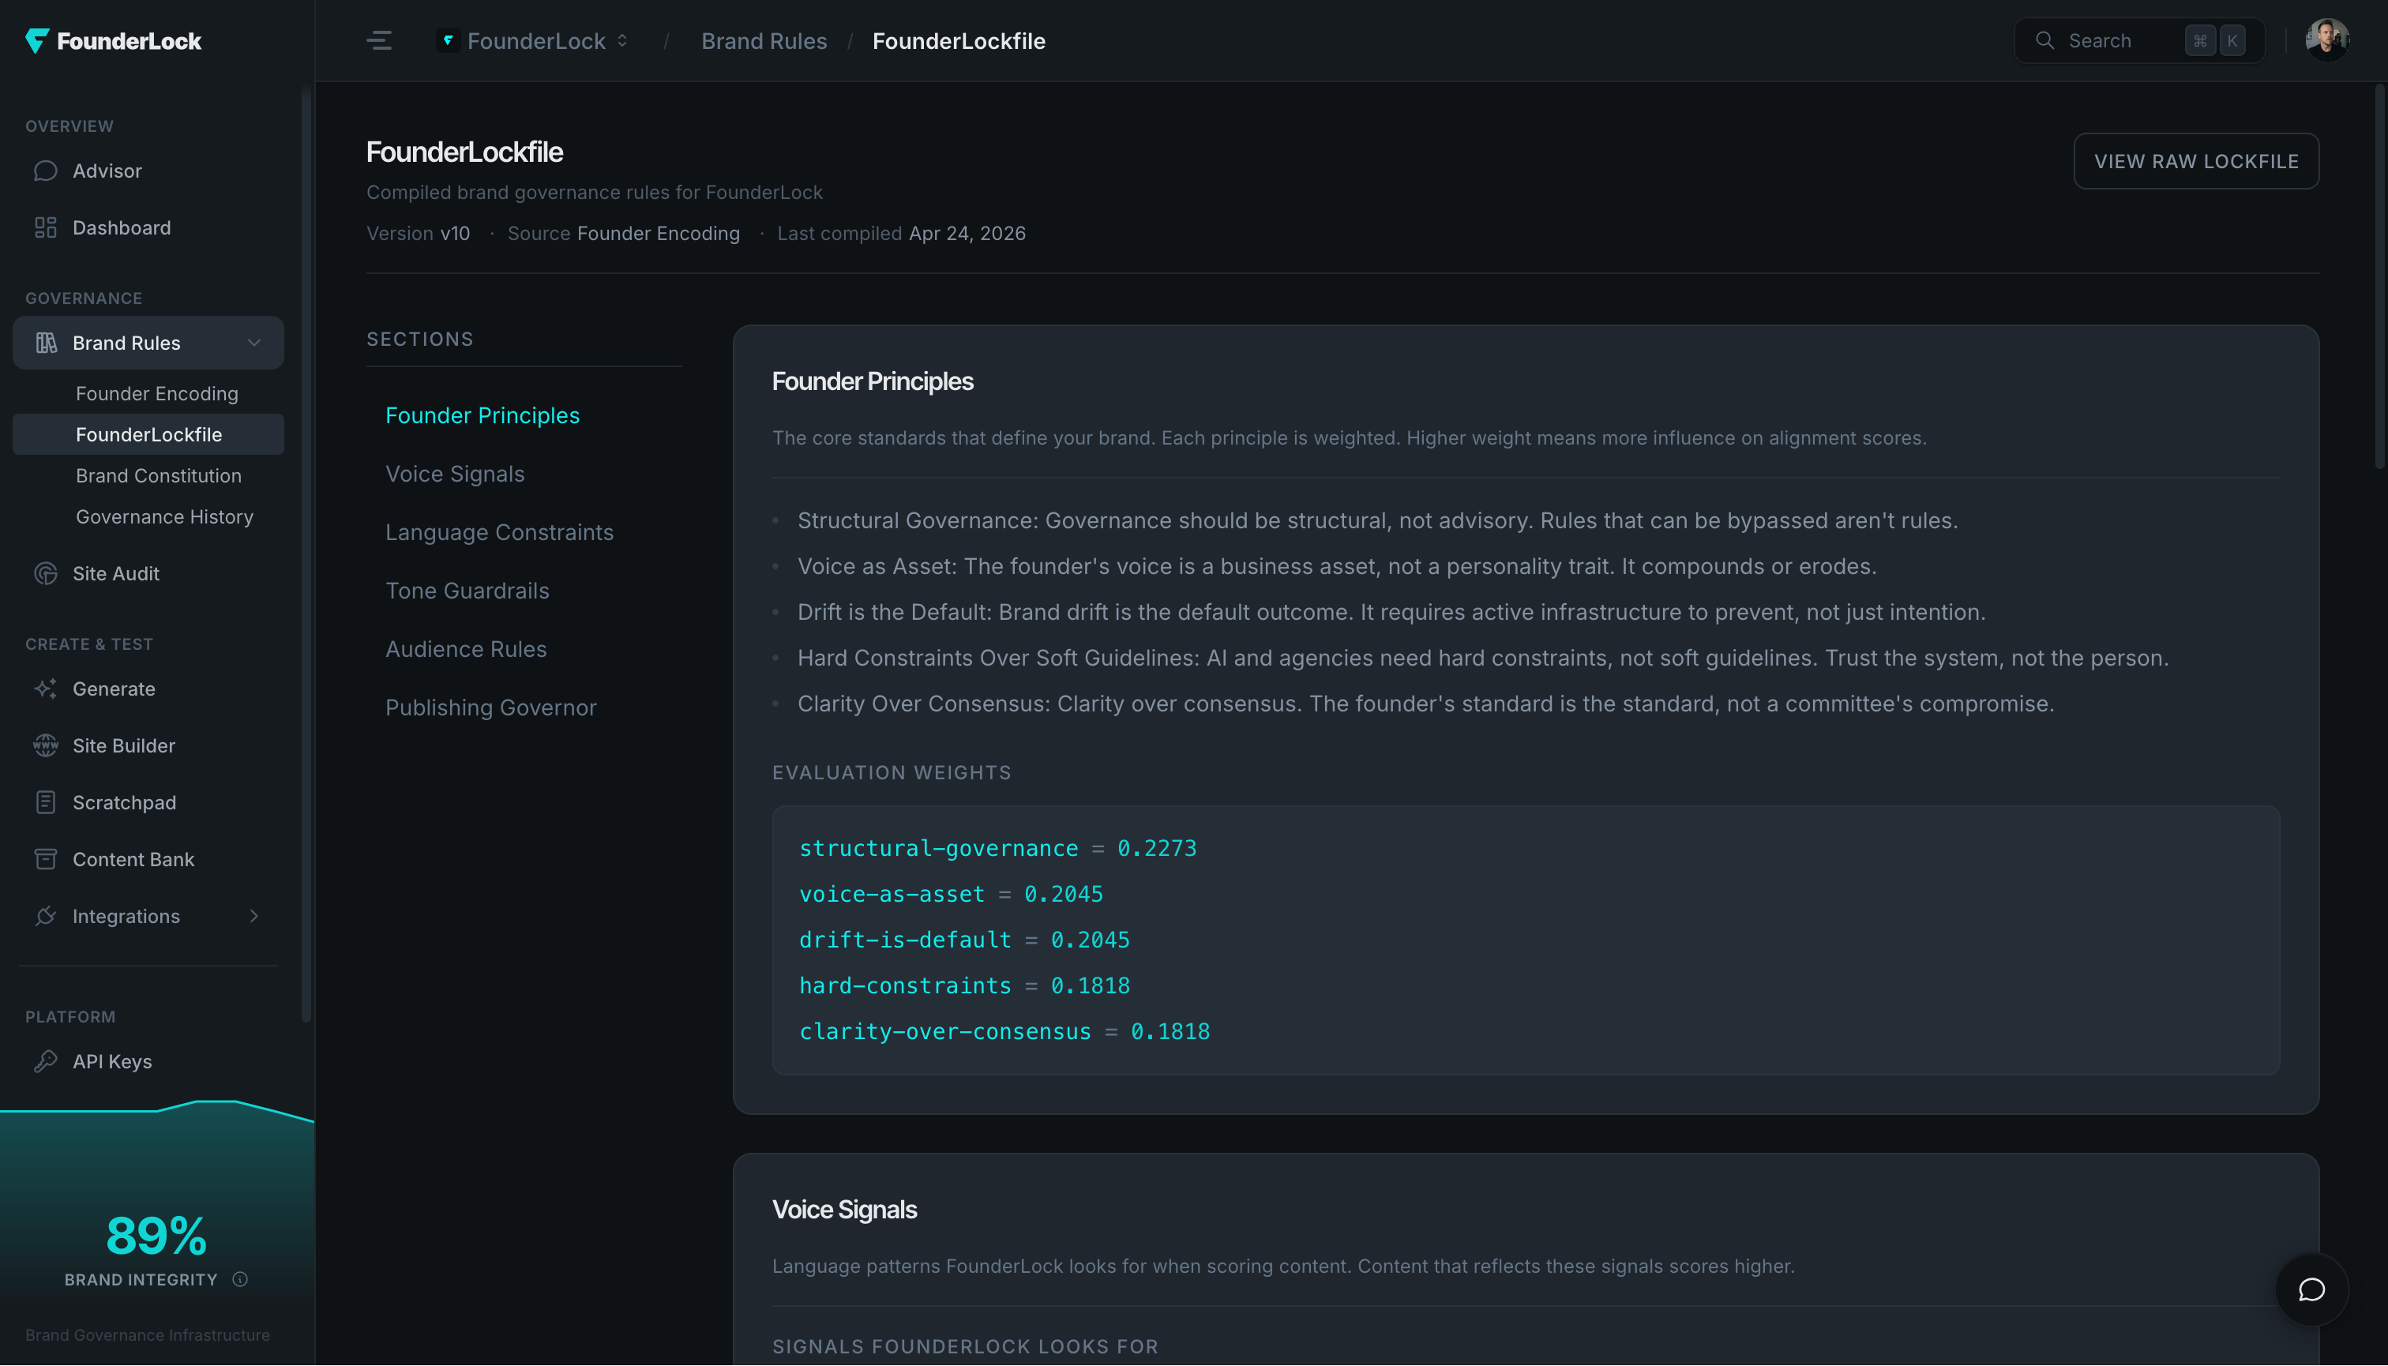Jump to the Language Constraints section
2388x1366 pixels.
point(499,533)
